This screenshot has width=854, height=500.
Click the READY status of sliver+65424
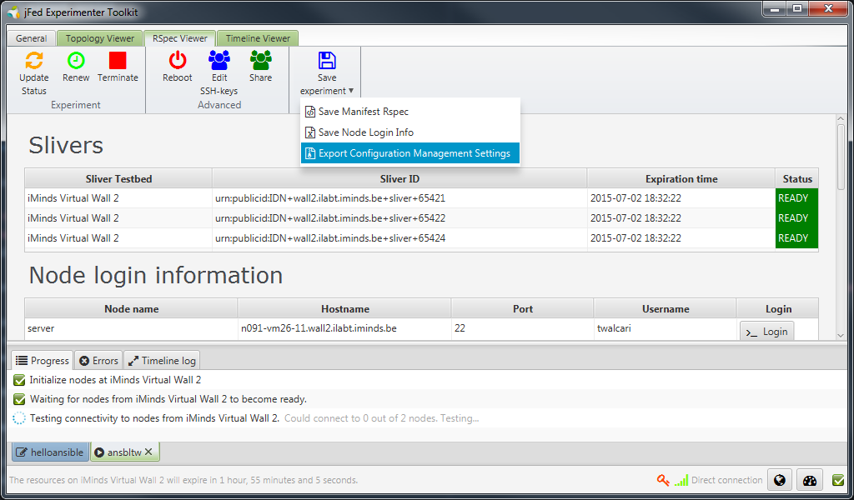(796, 237)
